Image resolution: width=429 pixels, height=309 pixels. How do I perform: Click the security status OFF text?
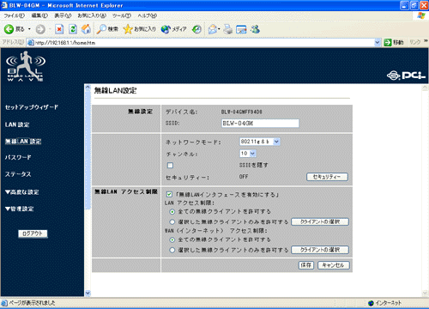pos(244,177)
